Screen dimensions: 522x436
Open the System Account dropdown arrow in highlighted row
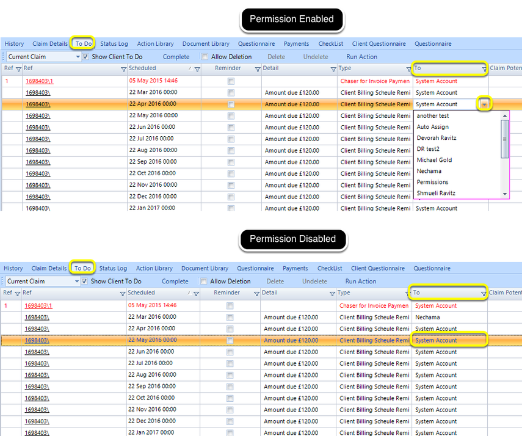pos(484,104)
